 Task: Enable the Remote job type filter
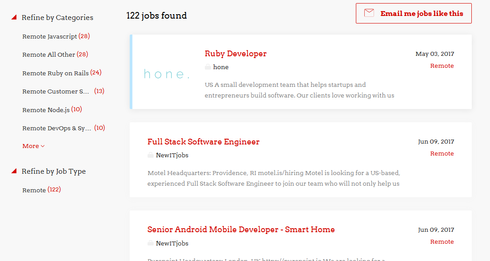(x=34, y=190)
